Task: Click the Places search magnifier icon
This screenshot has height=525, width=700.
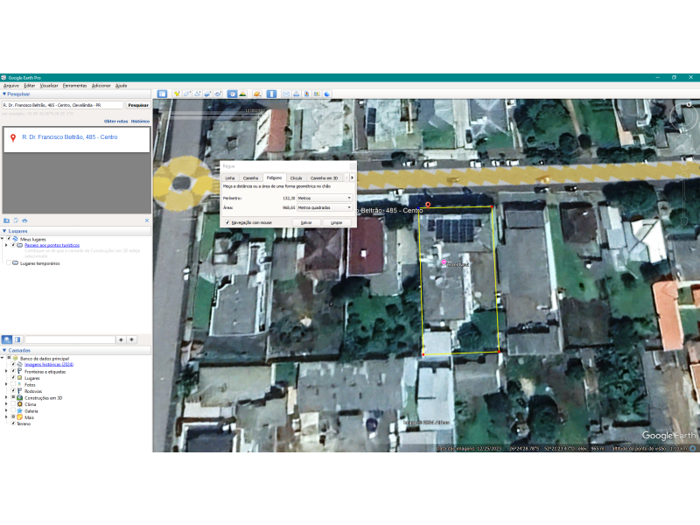Action: click(x=7, y=339)
